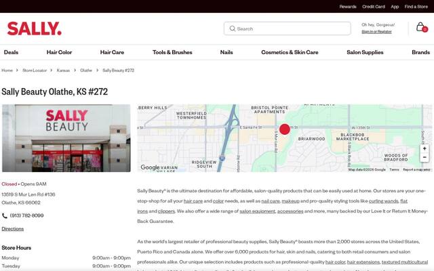Image resolution: width=434 pixels, height=271 pixels.
Task: Click the Directions link
Action: click(13, 229)
